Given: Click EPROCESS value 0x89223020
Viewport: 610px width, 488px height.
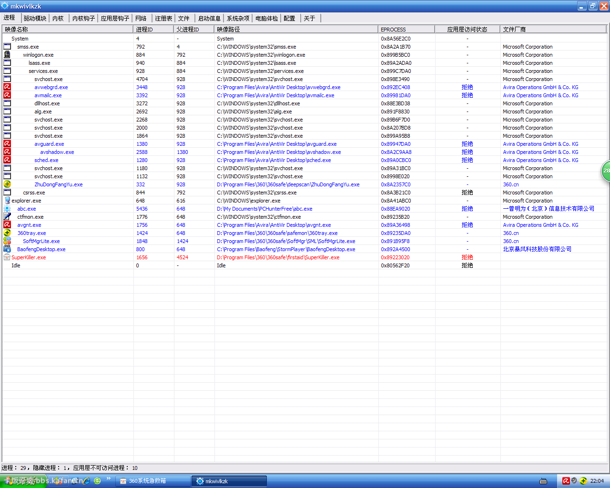Looking at the screenshot, I should [x=396, y=257].
